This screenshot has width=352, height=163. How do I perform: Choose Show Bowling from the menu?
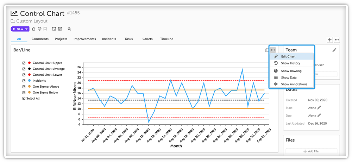pyautogui.click(x=292, y=71)
